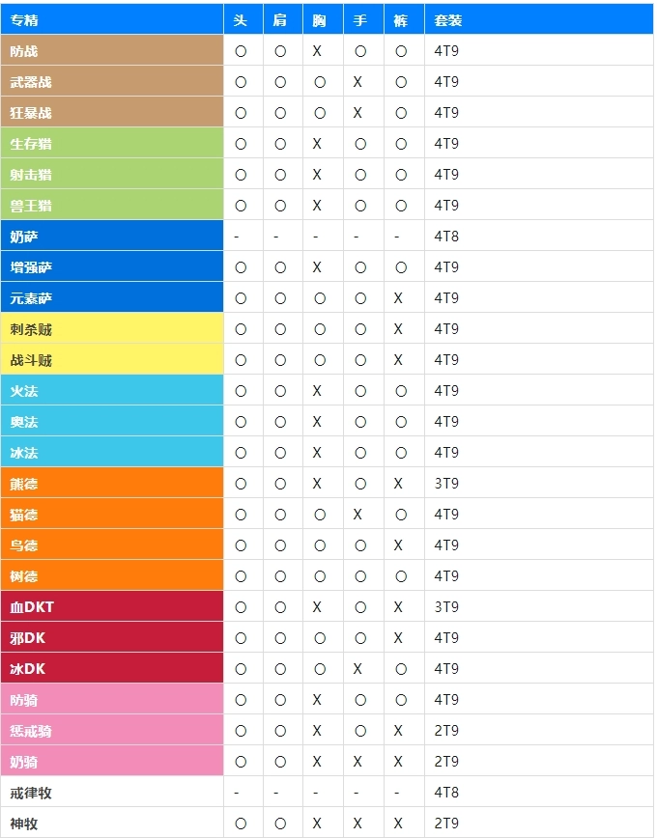Click the 刺杀贼 yellow row label
657x838 pixels.
click(31, 329)
